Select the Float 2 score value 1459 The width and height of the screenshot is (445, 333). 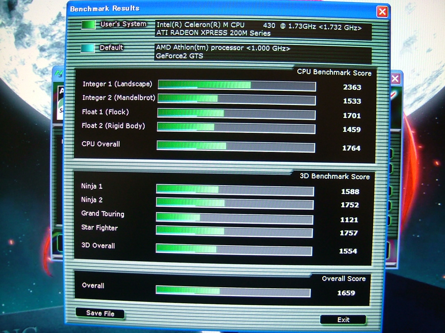[352, 130]
